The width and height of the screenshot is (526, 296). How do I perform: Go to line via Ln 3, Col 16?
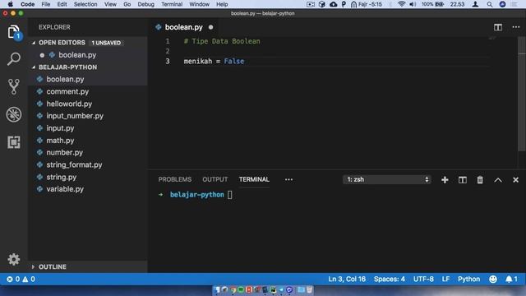347,279
